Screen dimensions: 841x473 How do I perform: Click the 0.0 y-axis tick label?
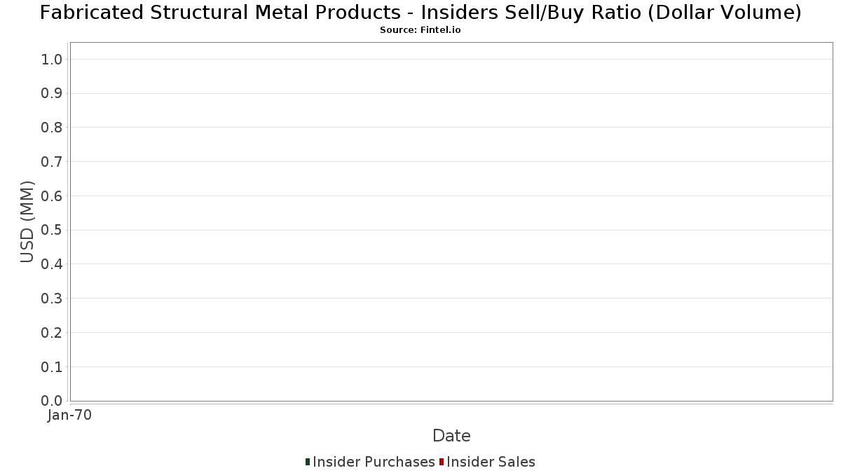tap(52, 401)
